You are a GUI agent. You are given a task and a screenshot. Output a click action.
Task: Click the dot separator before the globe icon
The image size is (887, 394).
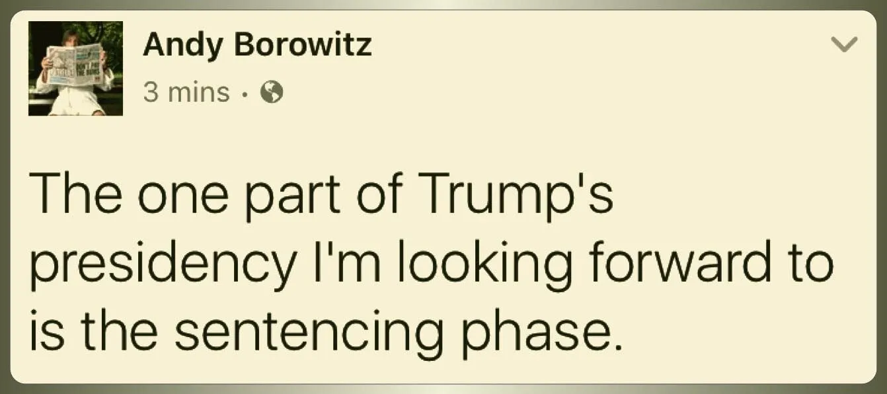click(245, 93)
